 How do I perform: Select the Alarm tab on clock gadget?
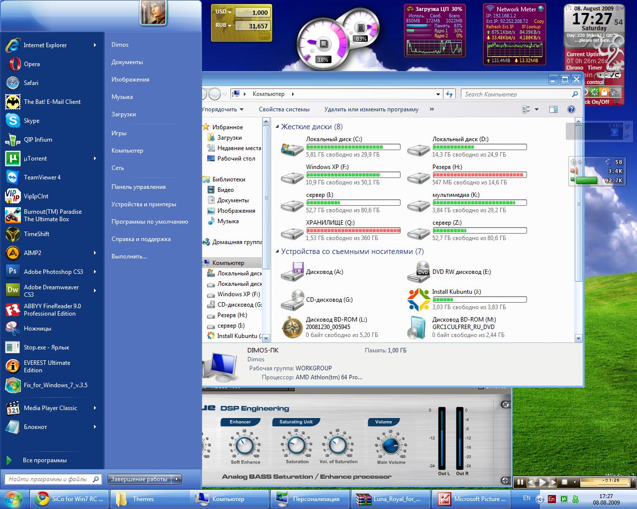614,68
